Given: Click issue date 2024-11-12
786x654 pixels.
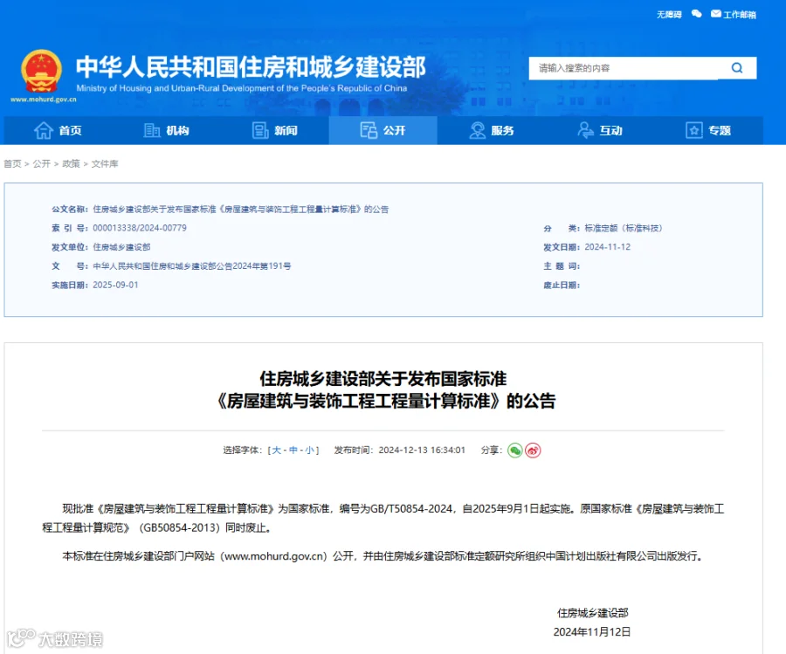Looking at the screenshot, I should click(x=608, y=247).
